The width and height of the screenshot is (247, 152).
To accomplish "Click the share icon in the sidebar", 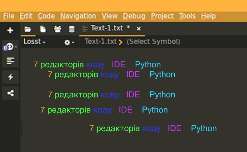I will click(10, 93).
